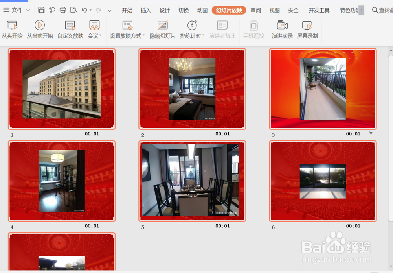Click the 00:01 timing under slide 2
The image size is (393, 273).
(222, 134)
